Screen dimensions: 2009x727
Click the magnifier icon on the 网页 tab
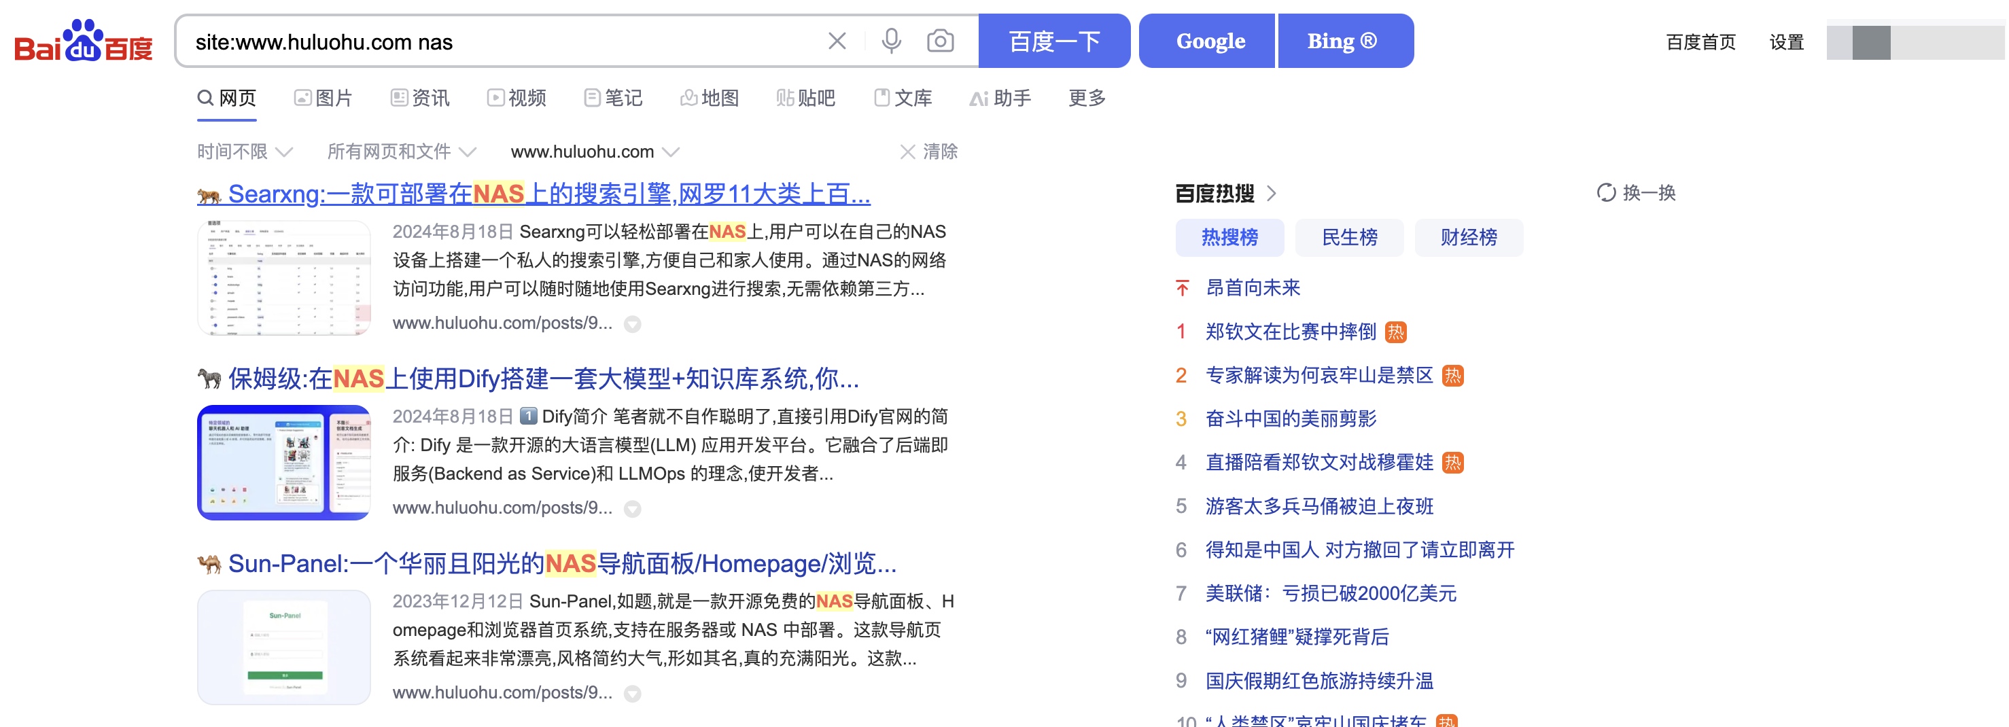click(205, 98)
